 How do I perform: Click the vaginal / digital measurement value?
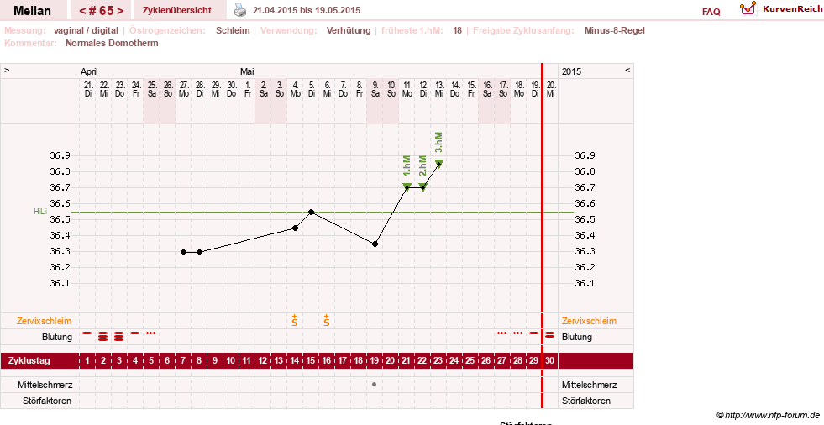86,30
